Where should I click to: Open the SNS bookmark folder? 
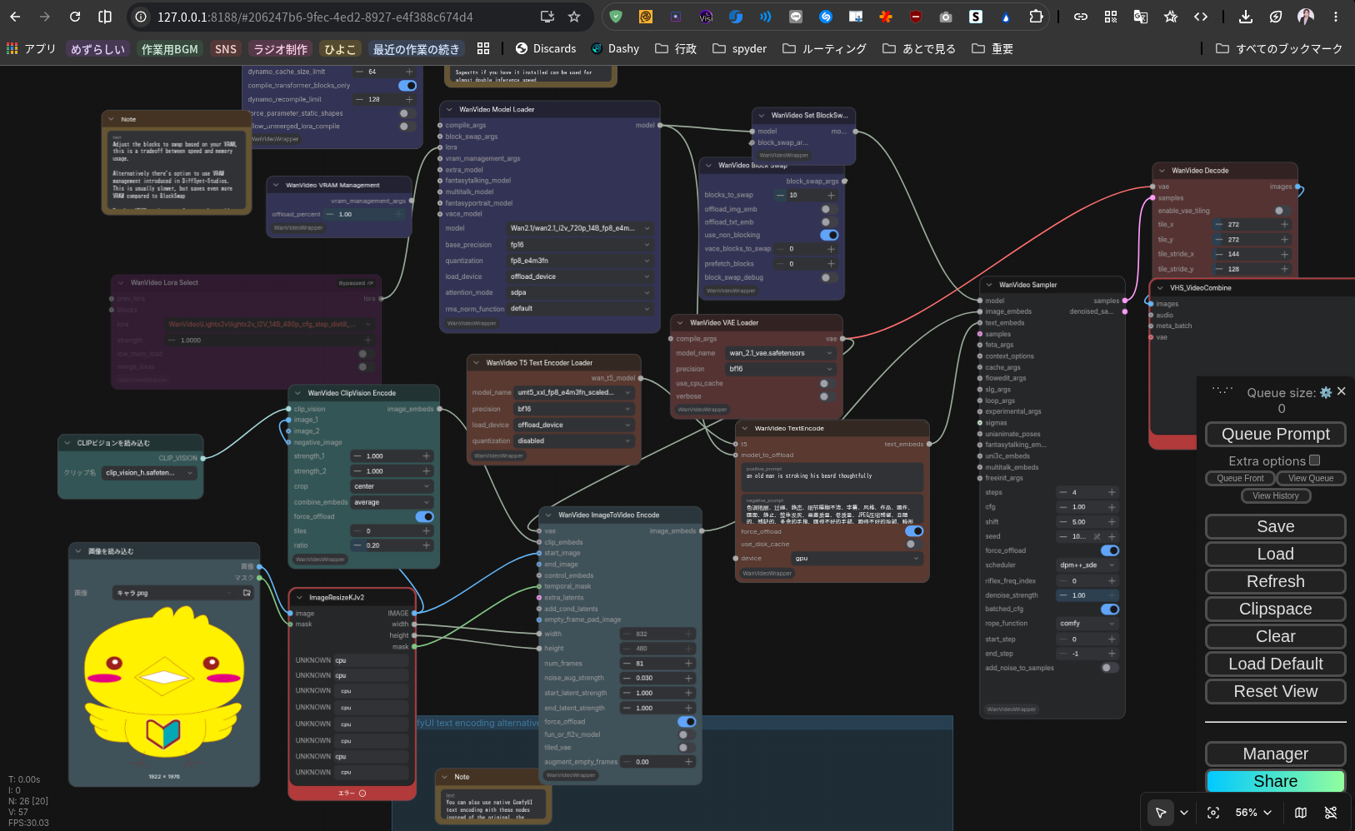click(x=226, y=49)
